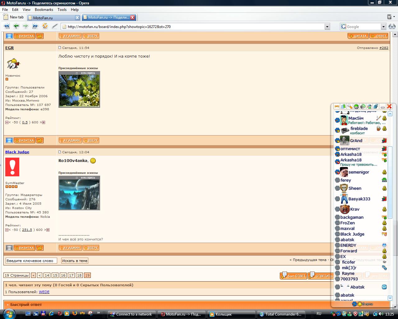Open the File menu
This screenshot has height=319, width=398.
point(5,10)
